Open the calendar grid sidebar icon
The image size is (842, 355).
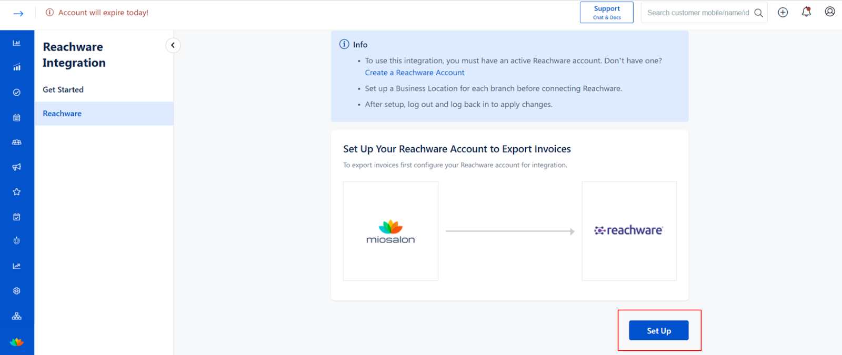pos(17,117)
